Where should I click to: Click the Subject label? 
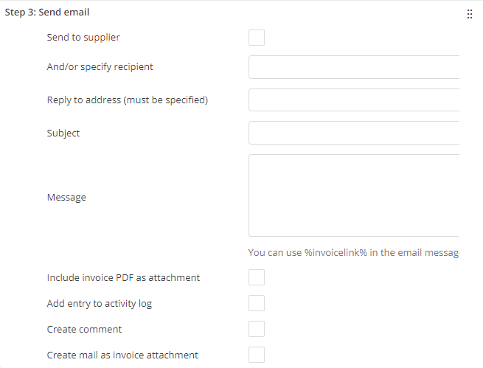[x=63, y=133]
